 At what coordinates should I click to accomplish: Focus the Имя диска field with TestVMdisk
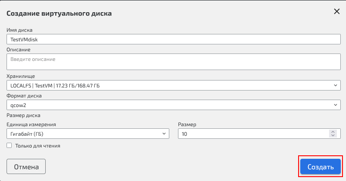[x=173, y=39]
